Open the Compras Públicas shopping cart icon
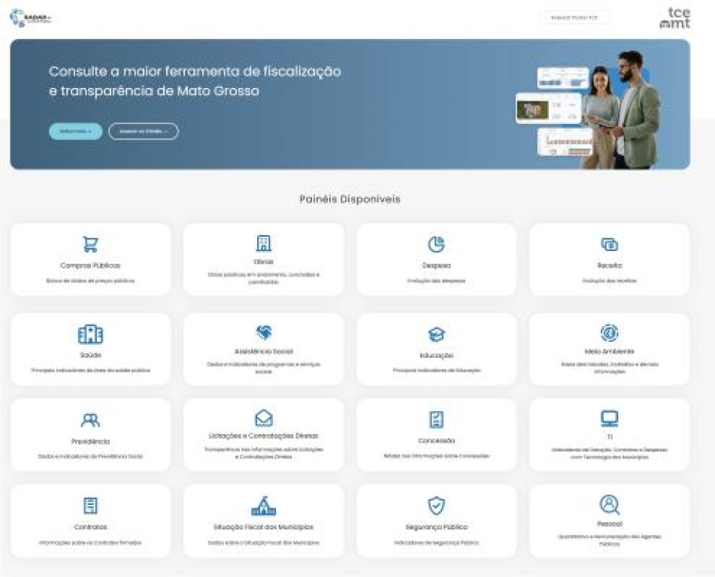715x577 pixels. (x=90, y=244)
